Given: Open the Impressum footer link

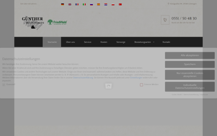Looking at the screenshot, I should coord(204,95).
